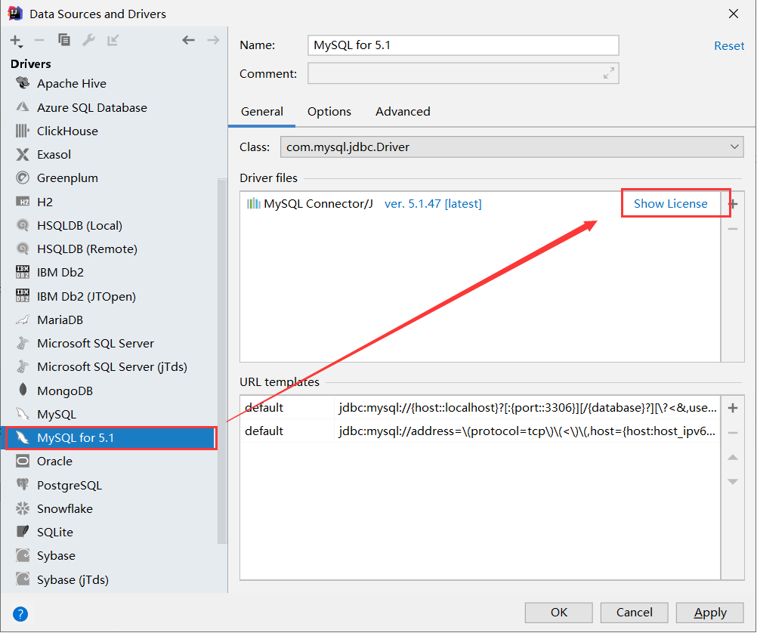Click the SQLite feather icon
This screenshot has width=757, height=633.
click(x=23, y=532)
